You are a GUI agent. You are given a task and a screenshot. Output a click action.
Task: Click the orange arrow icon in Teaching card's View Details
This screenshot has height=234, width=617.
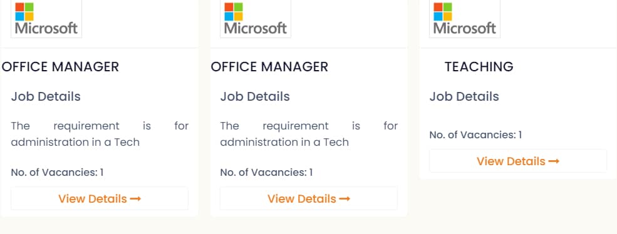point(554,161)
